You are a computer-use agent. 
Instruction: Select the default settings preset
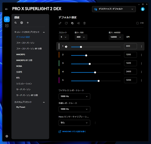click(23, 37)
